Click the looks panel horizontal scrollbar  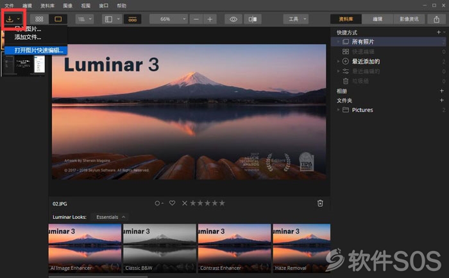[98, 277]
